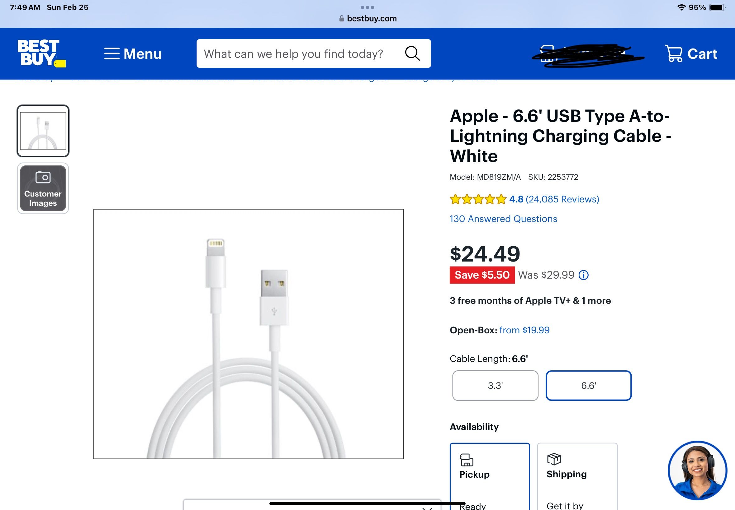This screenshot has width=735, height=510.
Task: Click the main product cable image
Action: (248, 334)
